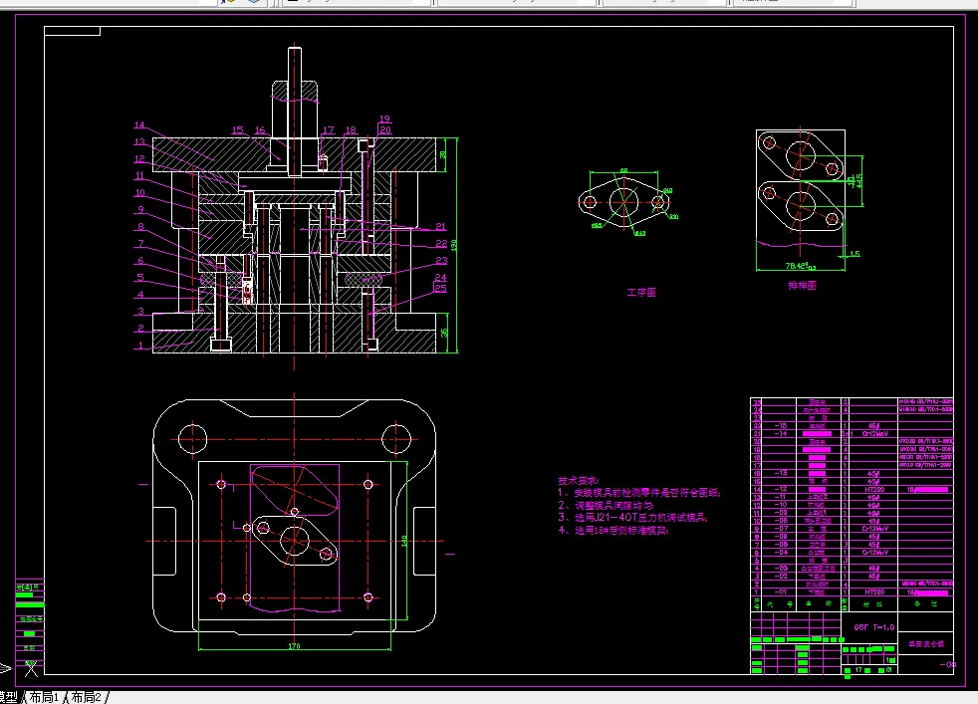Switch to the 布局2 layout tab
978x704 pixels.
click(86, 697)
